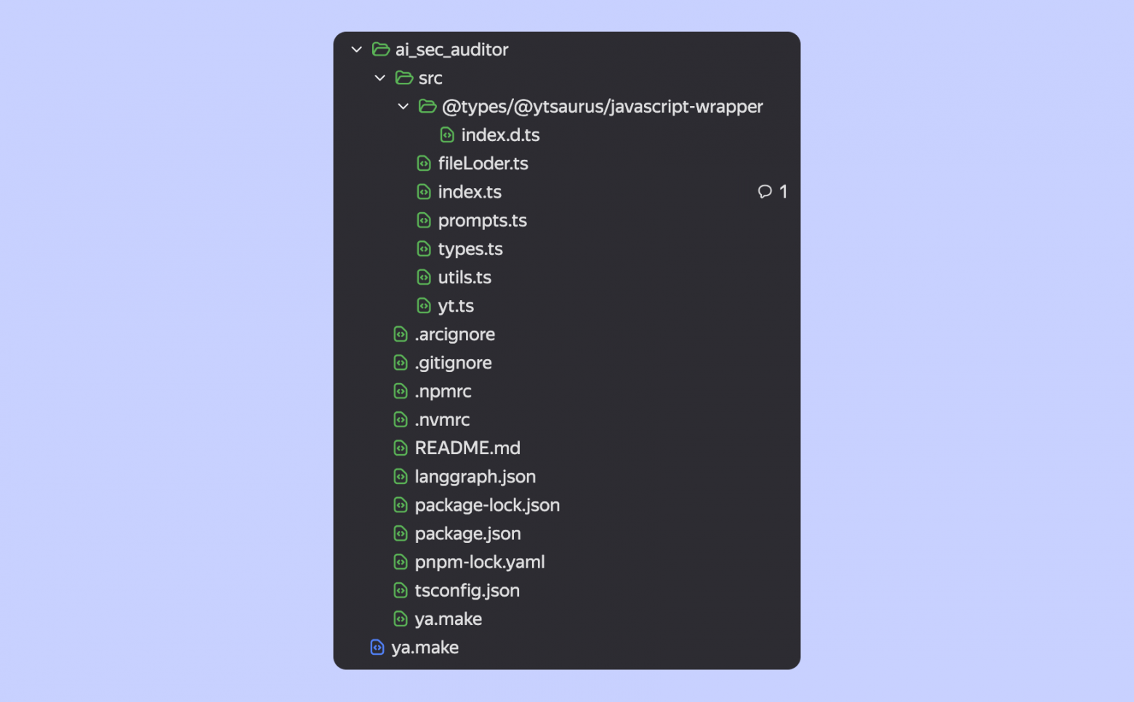The width and height of the screenshot is (1134, 702).
Task: Click the comment bubble icon on index.ts
Action: coord(765,192)
